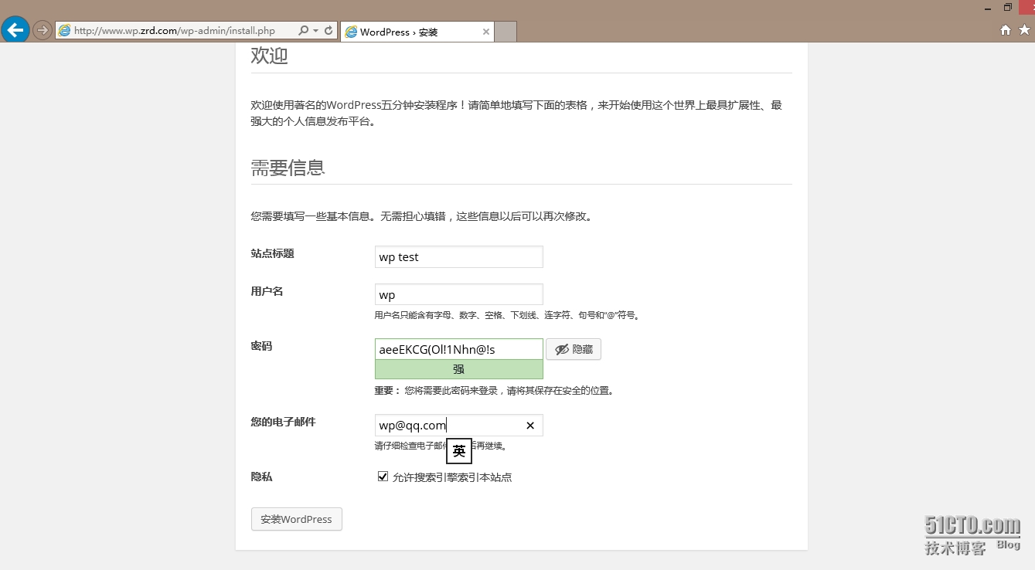
Task: Click the refresh icon in address bar
Action: point(329,31)
